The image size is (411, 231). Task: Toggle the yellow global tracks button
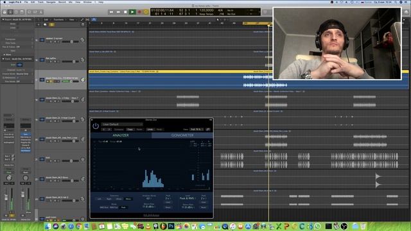click(51, 24)
